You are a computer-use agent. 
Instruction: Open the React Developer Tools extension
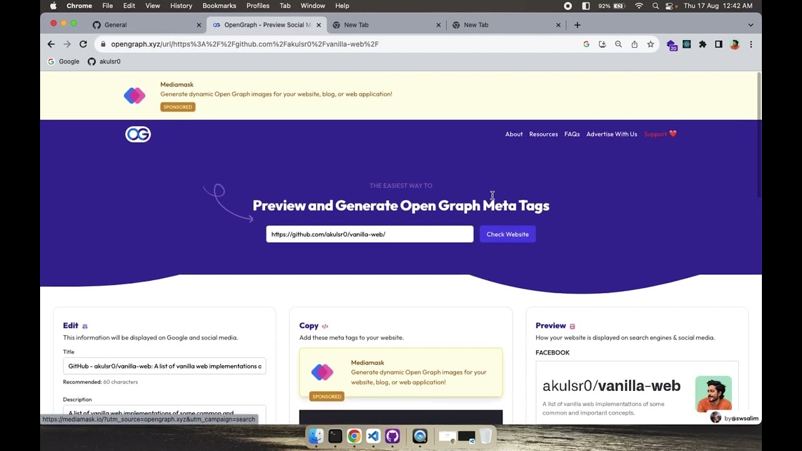(687, 44)
